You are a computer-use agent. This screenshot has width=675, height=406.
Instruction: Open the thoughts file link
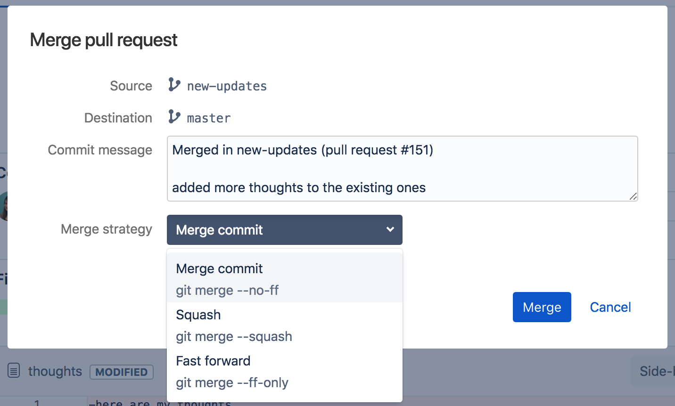[x=55, y=371]
